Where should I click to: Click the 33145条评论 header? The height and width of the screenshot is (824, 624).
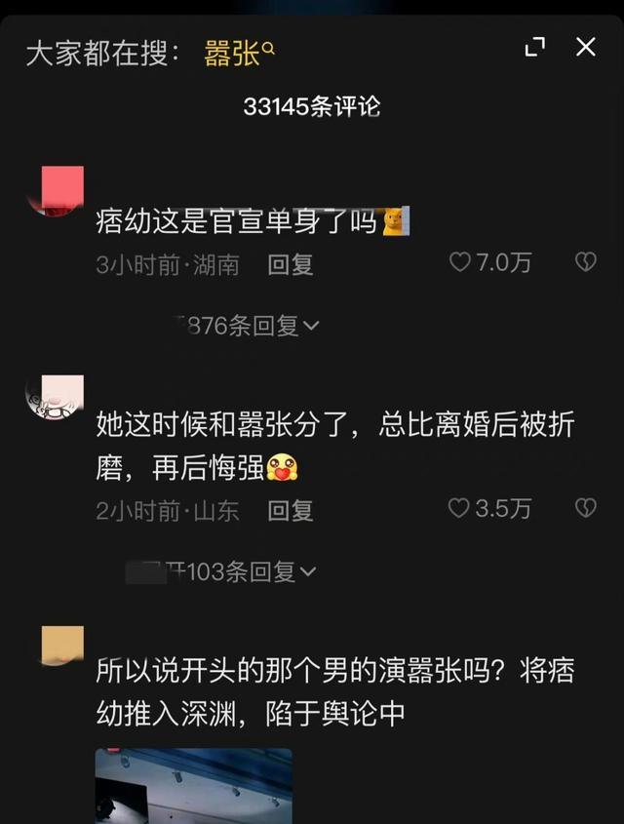312,106
